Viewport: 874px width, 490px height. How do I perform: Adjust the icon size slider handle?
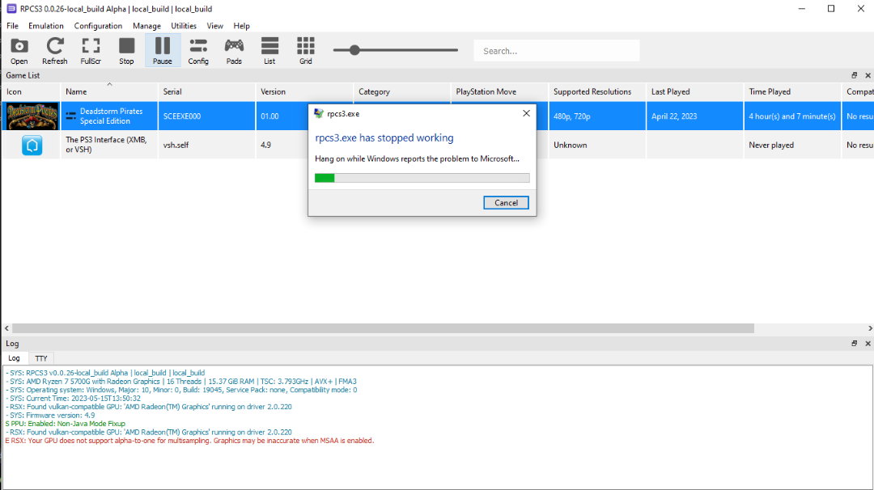point(354,50)
